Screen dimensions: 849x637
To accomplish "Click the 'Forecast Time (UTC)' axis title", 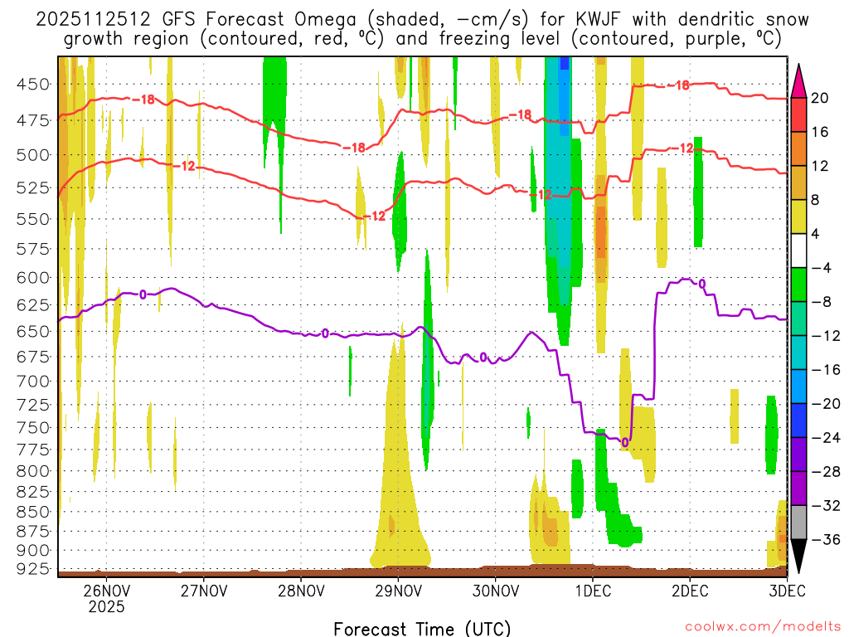I will (x=422, y=629).
